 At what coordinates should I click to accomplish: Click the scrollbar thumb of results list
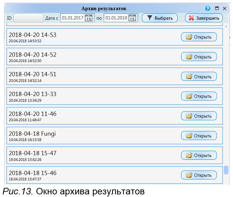pos(226,170)
